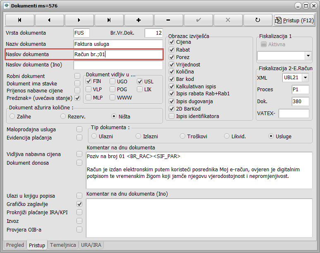The width and height of the screenshot is (320, 253).
Task: Select the Zalihe radio option
Action: coord(12,116)
